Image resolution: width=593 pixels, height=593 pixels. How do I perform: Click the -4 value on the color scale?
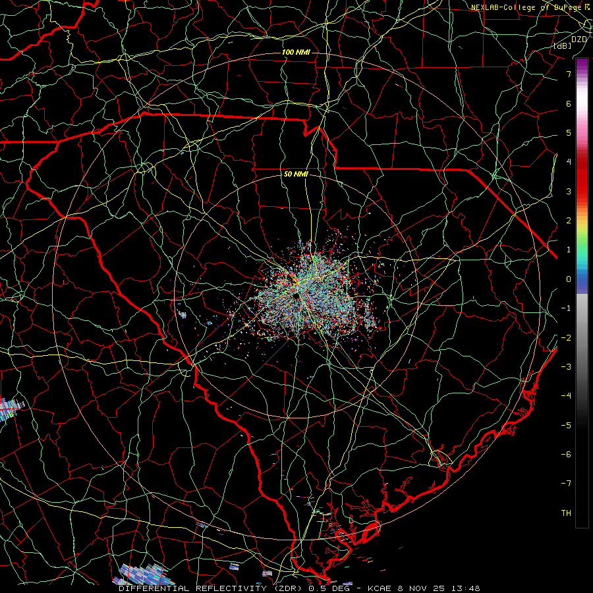pos(566,396)
